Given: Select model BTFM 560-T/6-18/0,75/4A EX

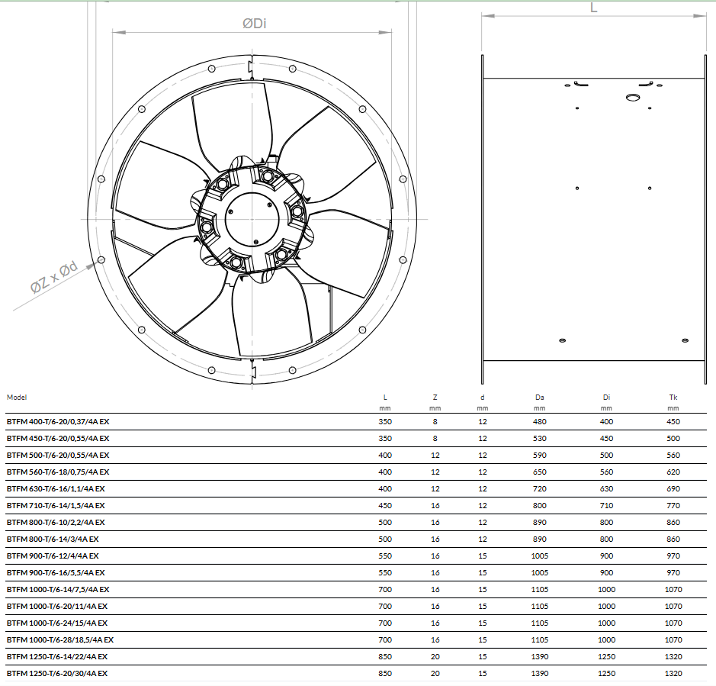Looking at the screenshot, I should [x=58, y=472].
